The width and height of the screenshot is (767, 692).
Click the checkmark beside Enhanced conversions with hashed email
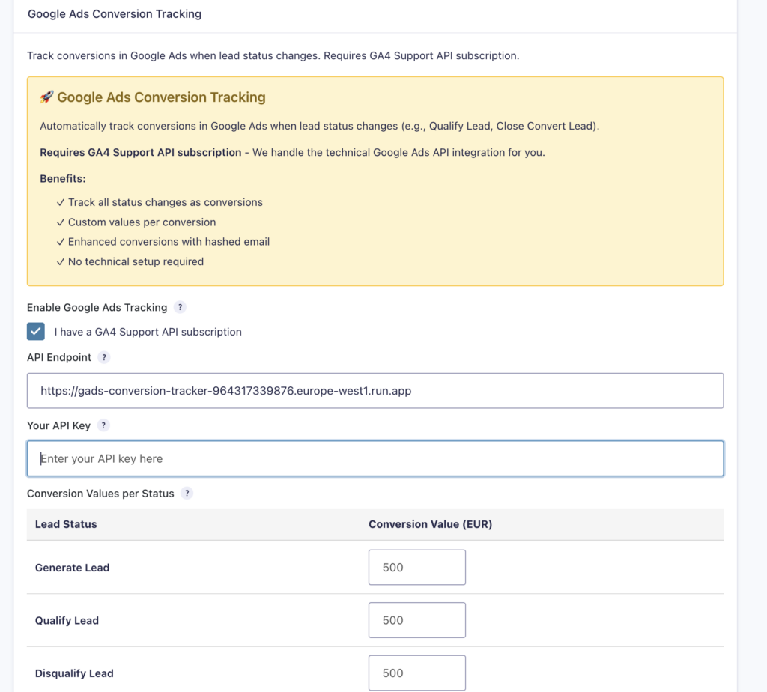coord(60,241)
